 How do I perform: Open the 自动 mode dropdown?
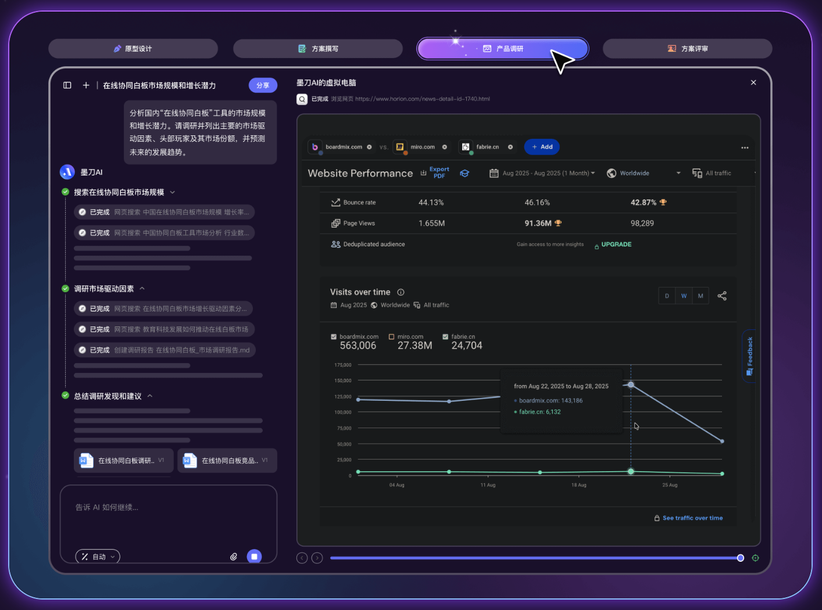(x=98, y=557)
